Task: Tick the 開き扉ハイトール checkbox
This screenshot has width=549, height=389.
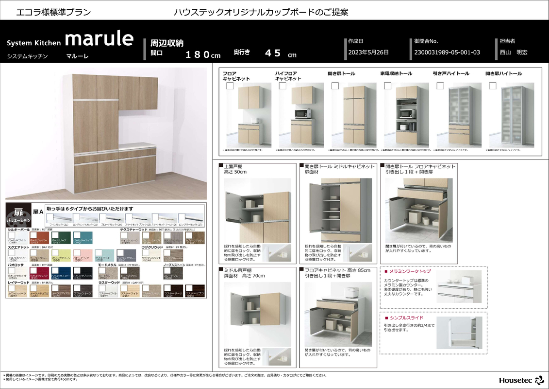Action: pos(493,86)
